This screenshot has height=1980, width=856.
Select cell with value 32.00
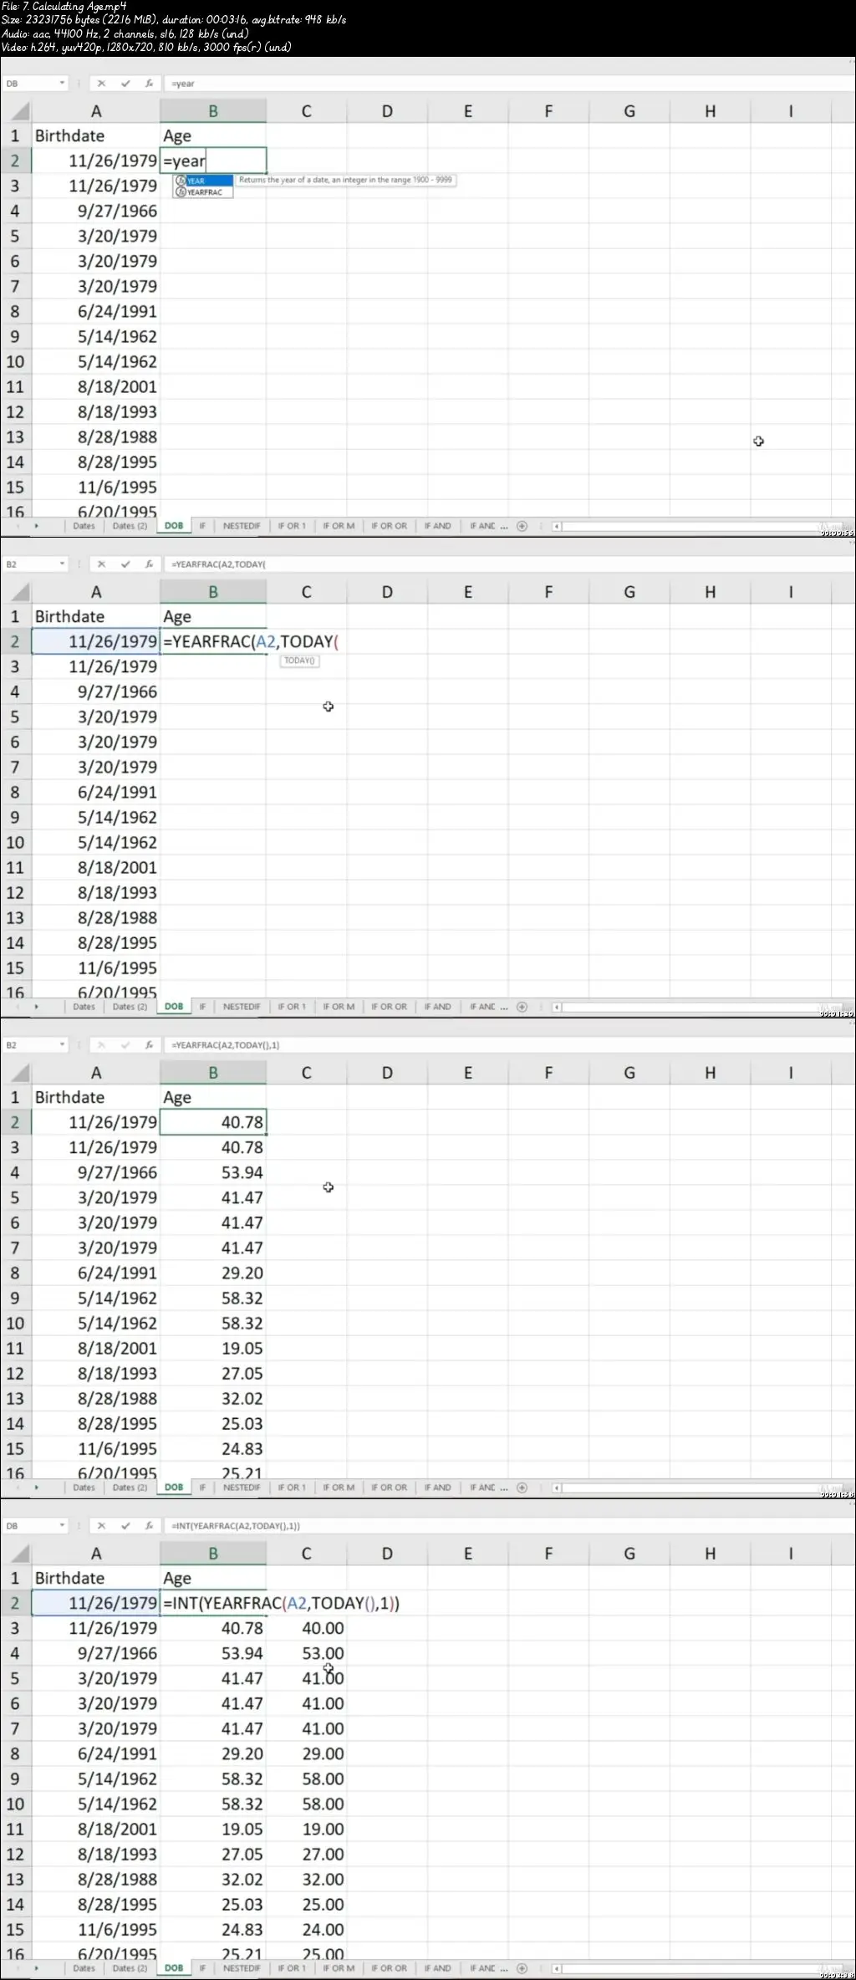click(307, 1879)
